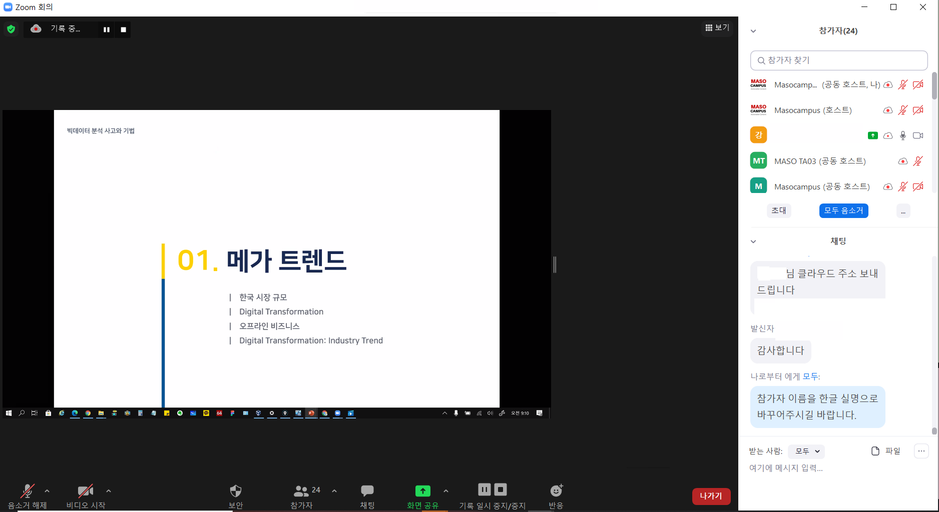The height and width of the screenshot is (512, 939).
Task: Click the 파일 attach file icon
Action: coord(875,451)
